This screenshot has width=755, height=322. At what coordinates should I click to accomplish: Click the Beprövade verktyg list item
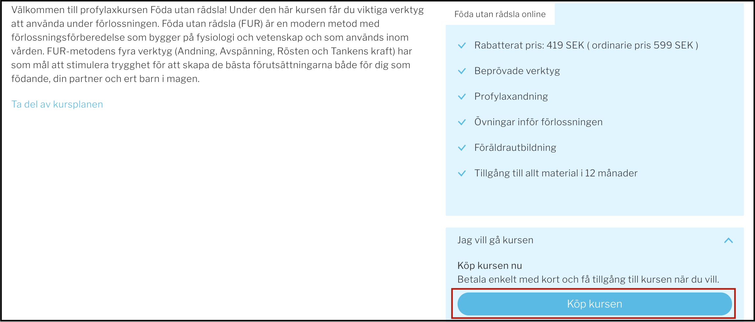517,71
